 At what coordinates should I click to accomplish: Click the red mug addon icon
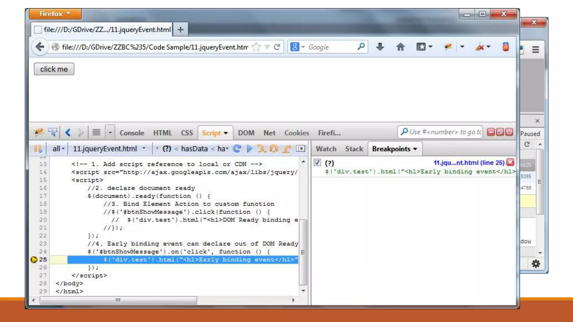pos(506,47)
